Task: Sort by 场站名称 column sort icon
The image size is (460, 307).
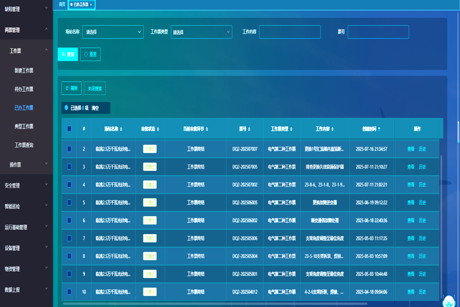Action: (121, 129)
